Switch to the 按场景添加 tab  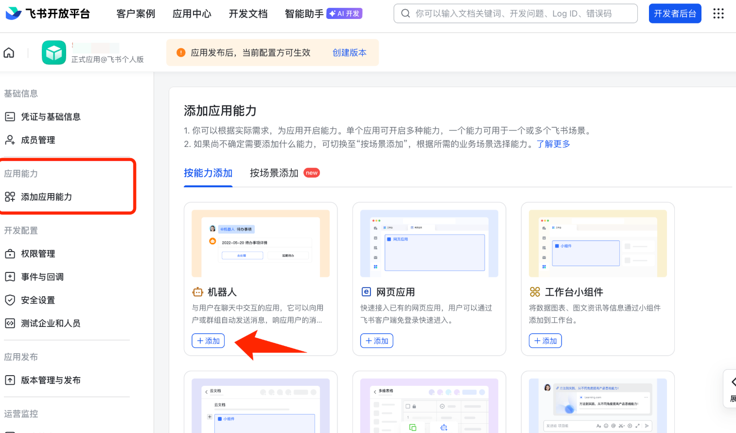pos(274,173)
